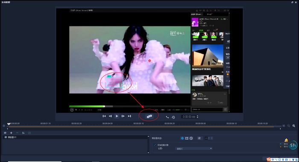Click the mosaic size field showing 20

click(206, 138)
